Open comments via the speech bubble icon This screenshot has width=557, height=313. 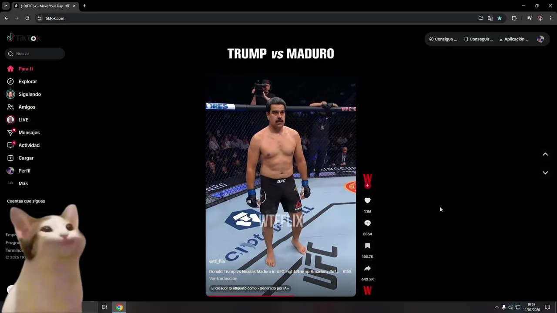367,223
